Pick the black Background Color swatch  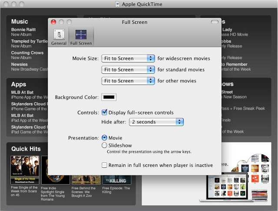tap(109, 97)
